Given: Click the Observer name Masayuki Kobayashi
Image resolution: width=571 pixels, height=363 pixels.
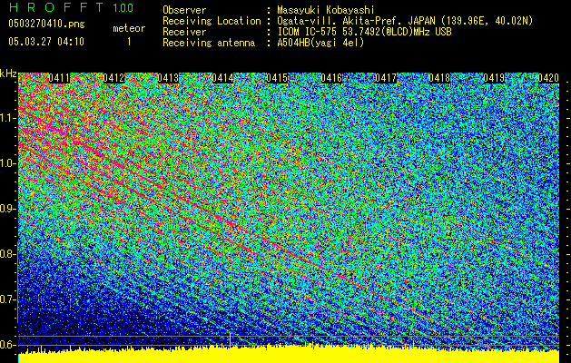Looking at the screenshot, I should [x=326, y=10].
